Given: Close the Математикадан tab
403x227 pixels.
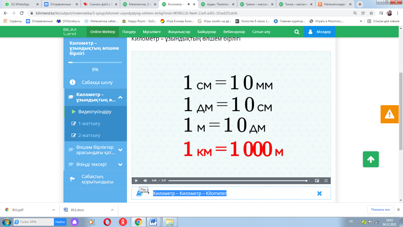Looking at the screenshot, I should pos(350,4).
